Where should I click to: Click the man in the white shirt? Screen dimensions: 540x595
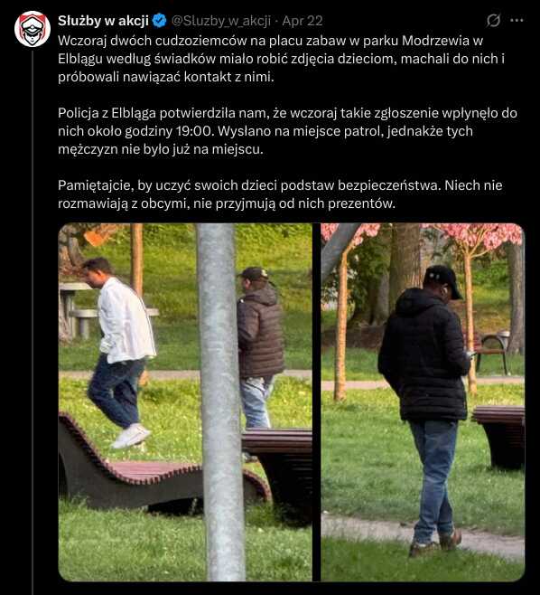pos(119,353)
